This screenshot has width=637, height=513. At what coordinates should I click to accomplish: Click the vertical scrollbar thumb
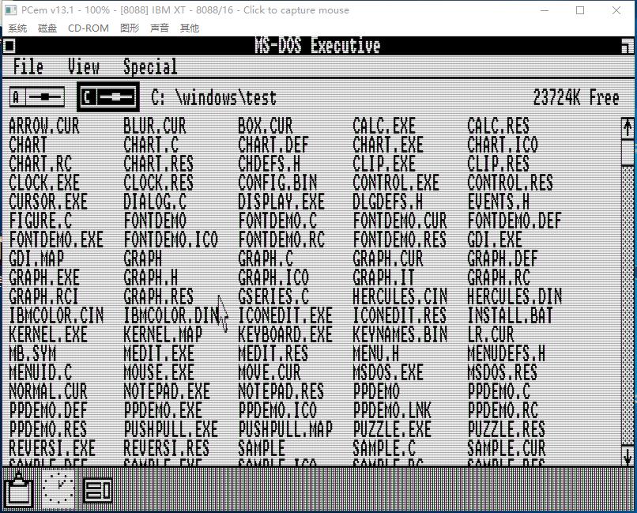[628, 152]
